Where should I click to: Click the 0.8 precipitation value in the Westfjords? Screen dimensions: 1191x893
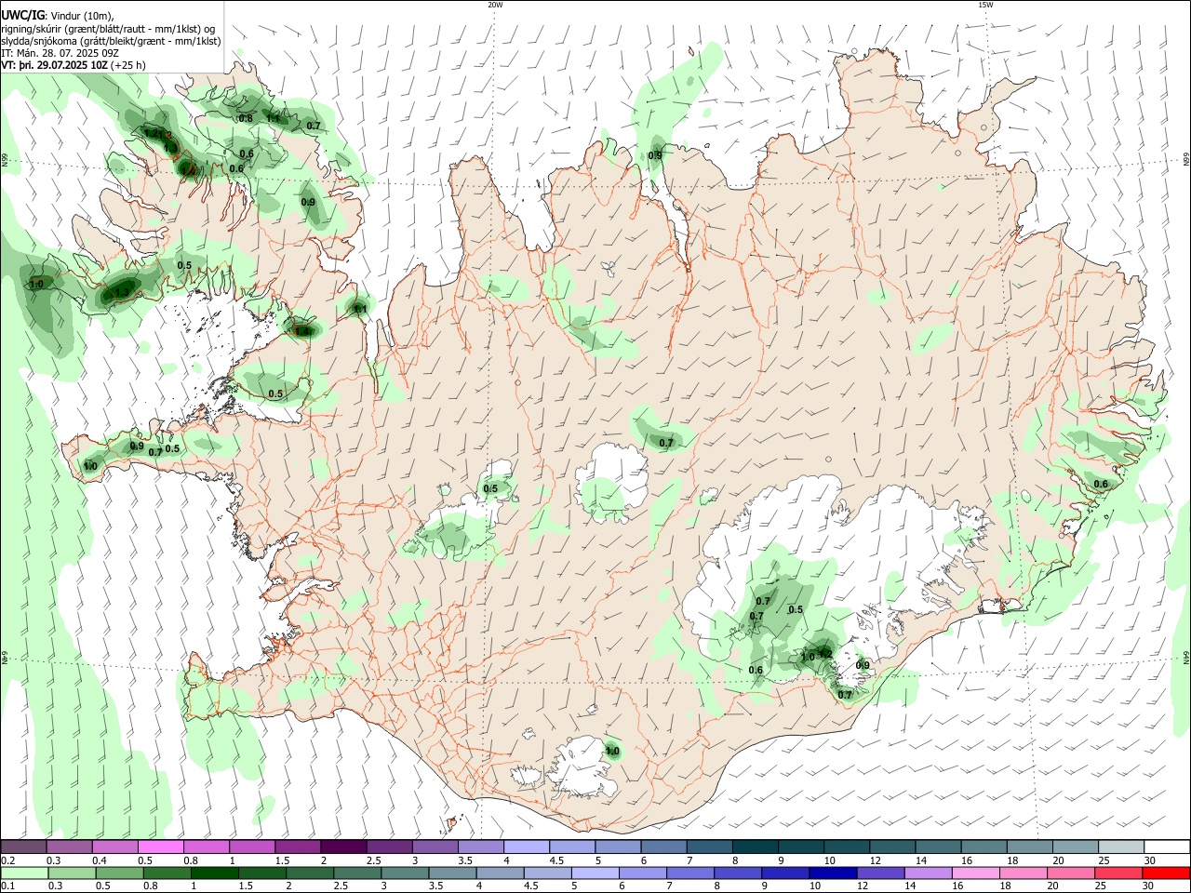point(246,119)
